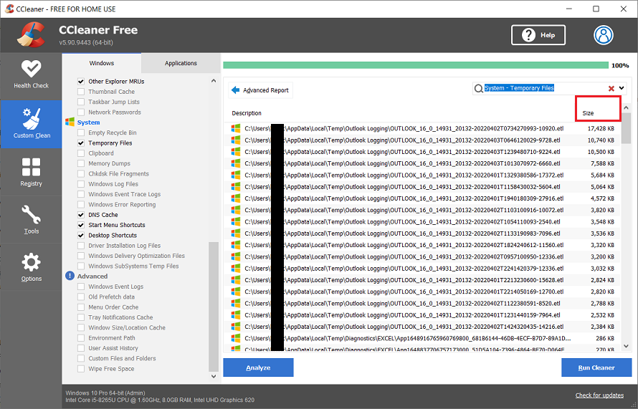Switch to the Windows tab

(101, 63)
